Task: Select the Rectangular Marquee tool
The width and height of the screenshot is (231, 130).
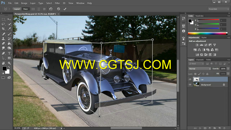Action: click(3, 19)
